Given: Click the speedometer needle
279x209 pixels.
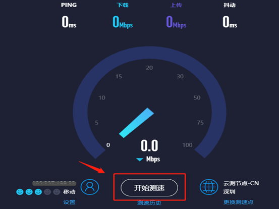Looking at the screenshot, I should pyautogui.click(x=137, y=123).
